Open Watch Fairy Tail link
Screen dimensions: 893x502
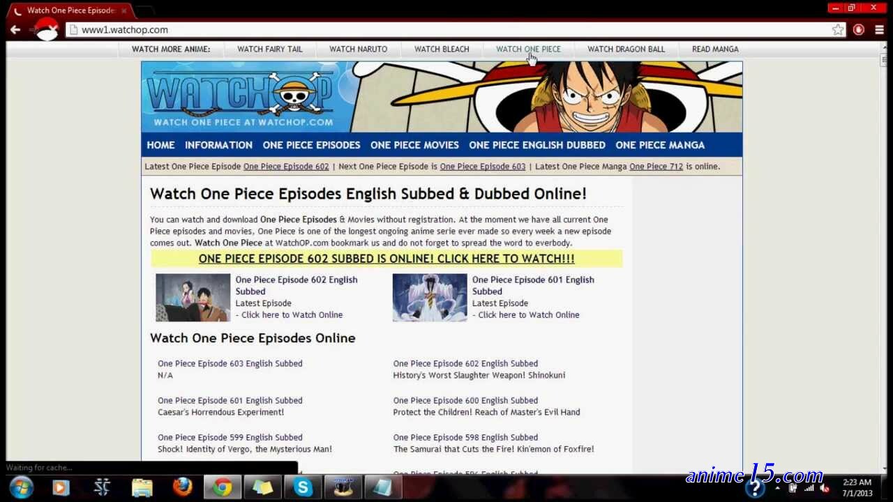pos(270,49)
